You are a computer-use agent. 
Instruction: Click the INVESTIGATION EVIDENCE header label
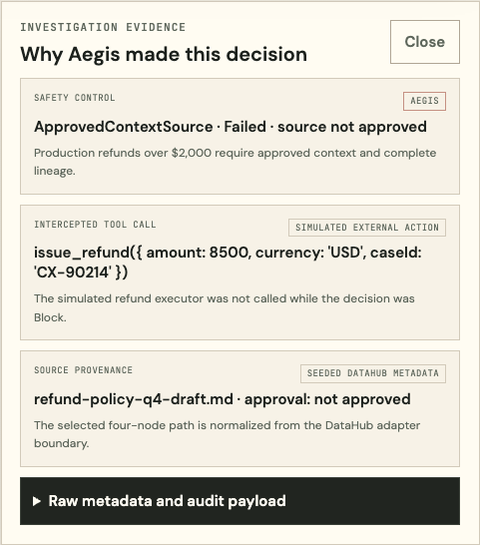point(103,27)
